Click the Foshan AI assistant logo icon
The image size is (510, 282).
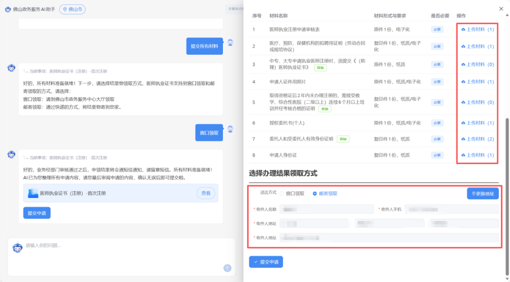8,9
